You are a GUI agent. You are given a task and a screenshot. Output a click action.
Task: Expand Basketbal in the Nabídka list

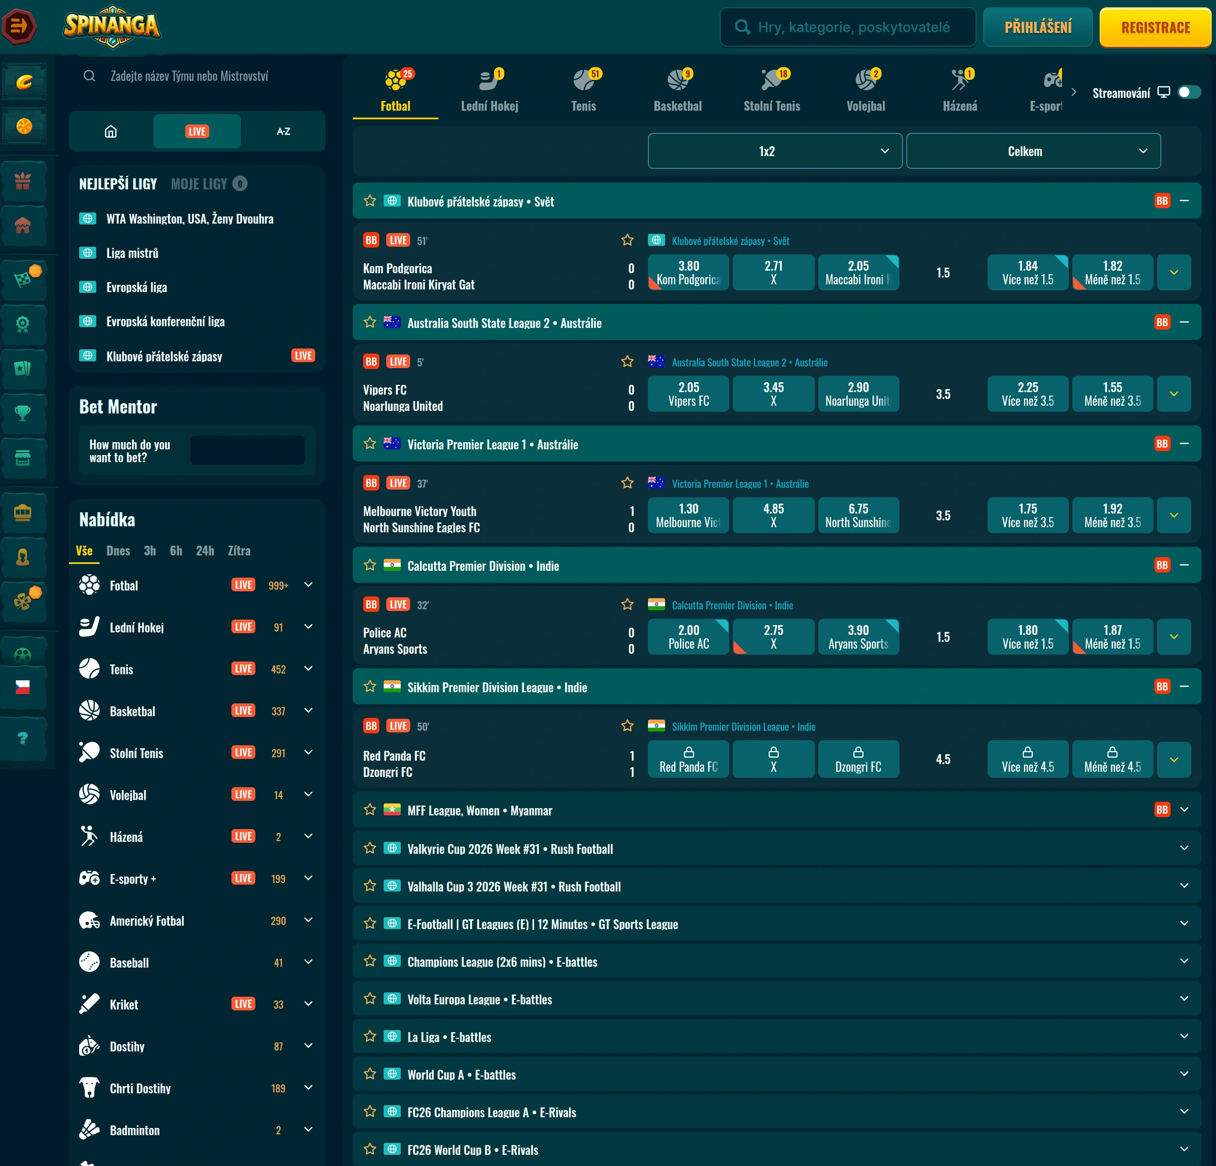pyautogui.click(x=308, y=711)
